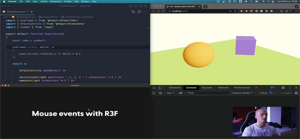This screenshot has width=300, height=139.
Task: Show the console sidebar
Action: [x=154, y=93]
